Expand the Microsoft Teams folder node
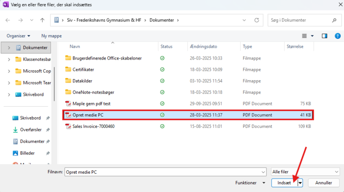Viewport: 344px width, 192px height. (9, 83)
